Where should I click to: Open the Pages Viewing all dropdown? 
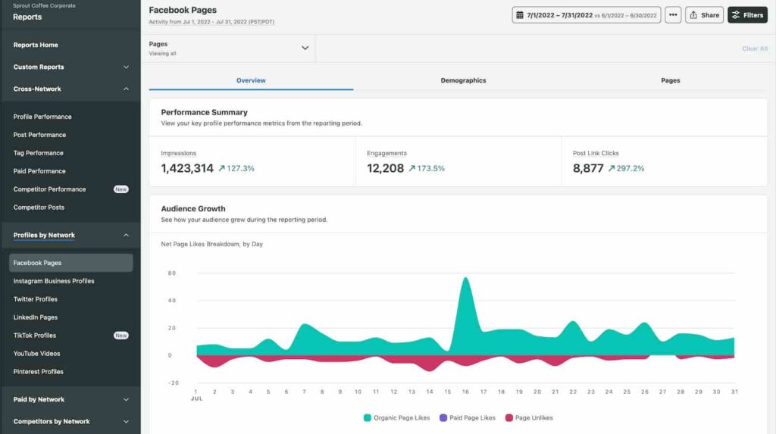229,48
